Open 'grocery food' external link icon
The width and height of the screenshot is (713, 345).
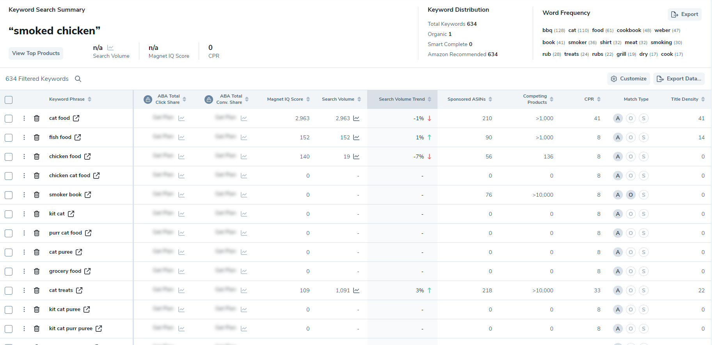pos(87,271)
